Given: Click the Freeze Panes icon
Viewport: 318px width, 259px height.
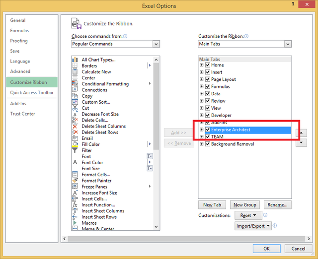Looking at the screenshot, I should point(75,187).
